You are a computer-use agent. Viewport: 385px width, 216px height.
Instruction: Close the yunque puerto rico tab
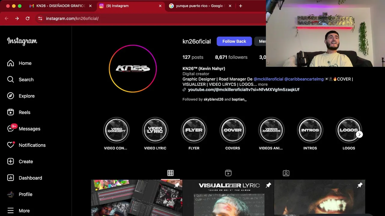230,6
